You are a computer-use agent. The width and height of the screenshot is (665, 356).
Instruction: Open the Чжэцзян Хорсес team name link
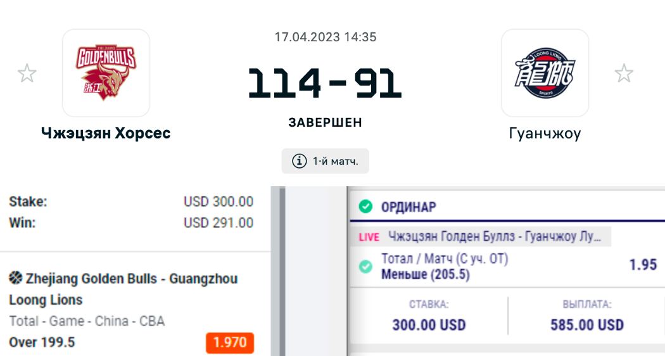(106, 133)
